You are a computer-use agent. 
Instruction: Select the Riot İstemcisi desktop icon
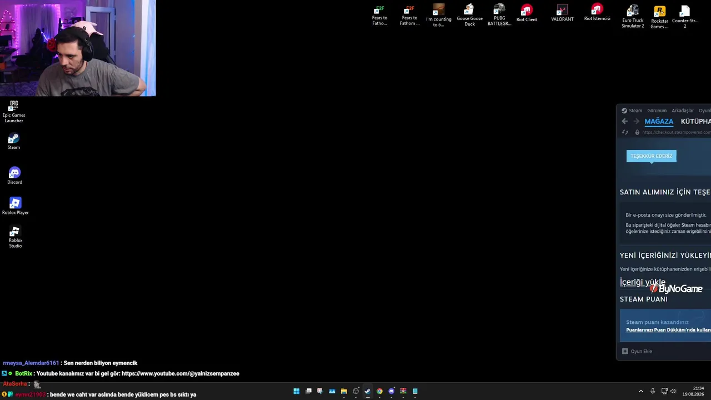point(597,13)
